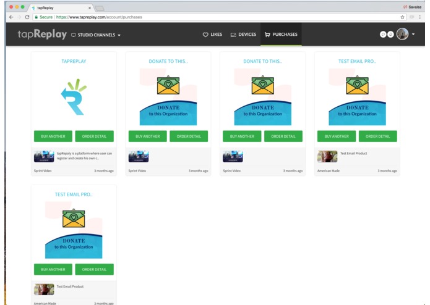
Task: Close the tapReplay browser tab
Action: (x=90, y=8)
